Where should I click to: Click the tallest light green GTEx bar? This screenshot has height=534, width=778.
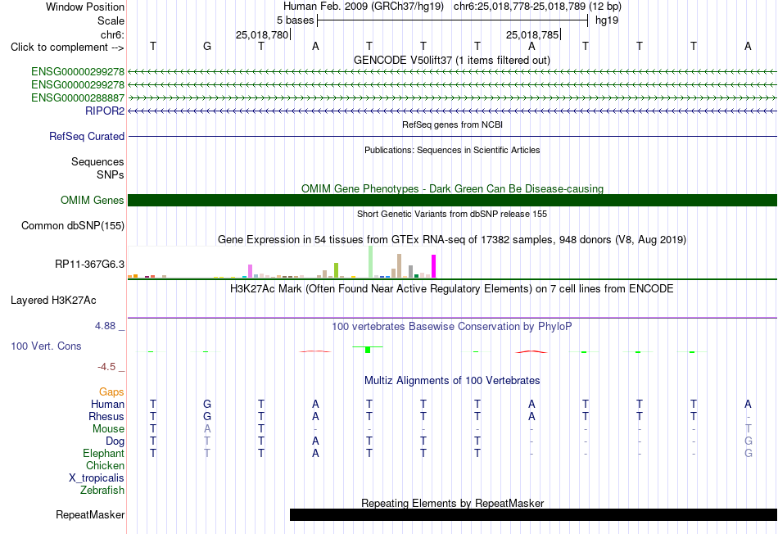click(371, 261)
